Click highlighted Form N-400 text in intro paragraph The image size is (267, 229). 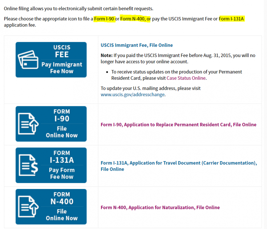(x=133, y=19)
